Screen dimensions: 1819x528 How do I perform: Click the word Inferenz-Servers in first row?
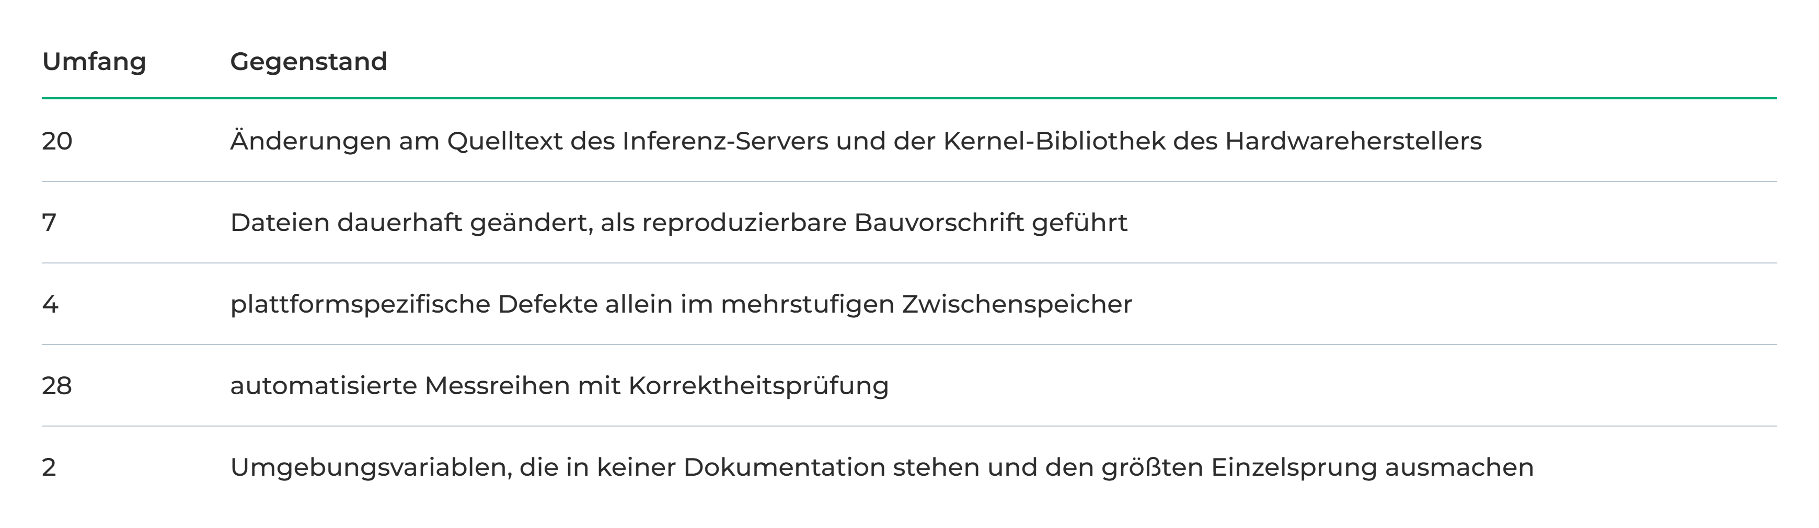[x=725, y=141]
